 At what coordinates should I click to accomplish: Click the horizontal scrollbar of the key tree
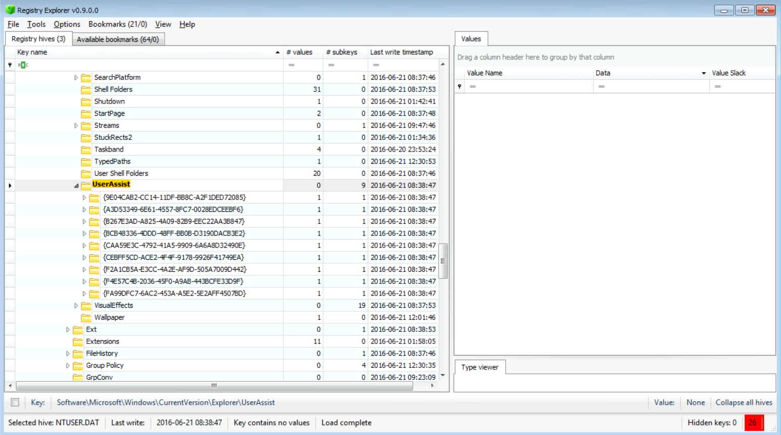click(x=215, y=385)
